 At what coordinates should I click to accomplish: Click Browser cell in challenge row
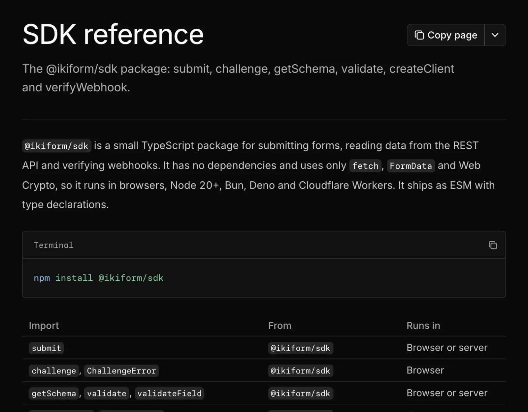pos(425,370)
